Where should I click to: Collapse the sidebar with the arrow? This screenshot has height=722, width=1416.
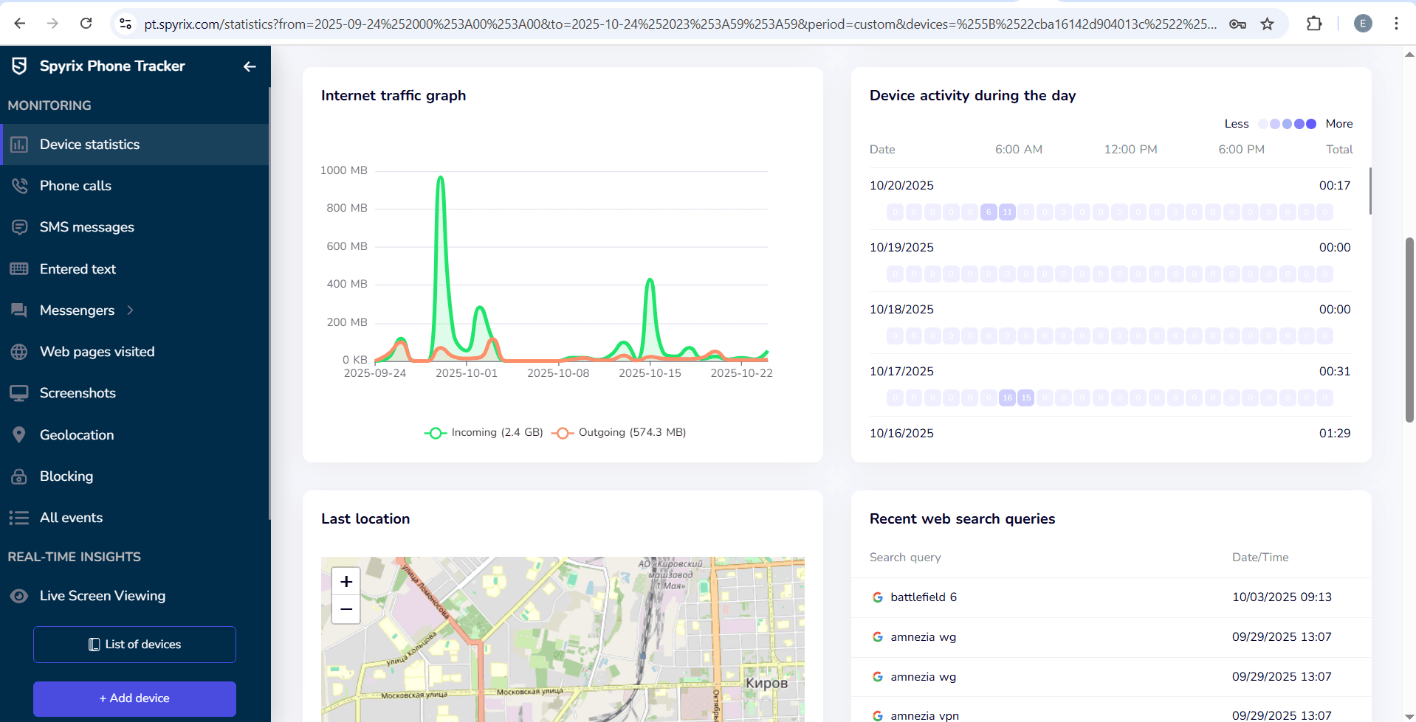click(249, 66)
